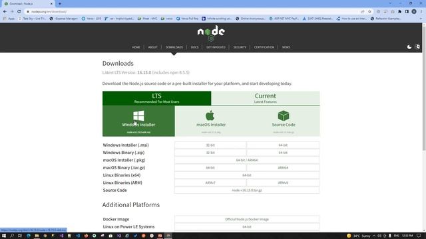This screenshot has height=239, width=426.
Task: Bookmark this page with the star icon
Action: 369,12
